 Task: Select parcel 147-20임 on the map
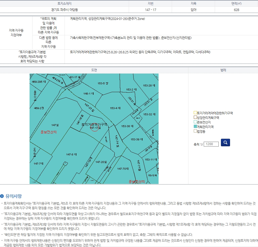point(101,162)
